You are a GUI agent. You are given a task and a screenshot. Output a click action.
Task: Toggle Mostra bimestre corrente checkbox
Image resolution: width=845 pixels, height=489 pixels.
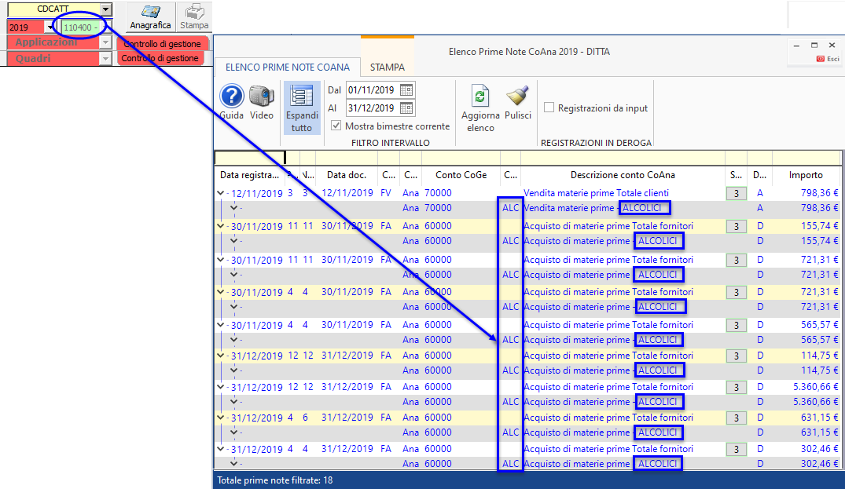point(336,126)
